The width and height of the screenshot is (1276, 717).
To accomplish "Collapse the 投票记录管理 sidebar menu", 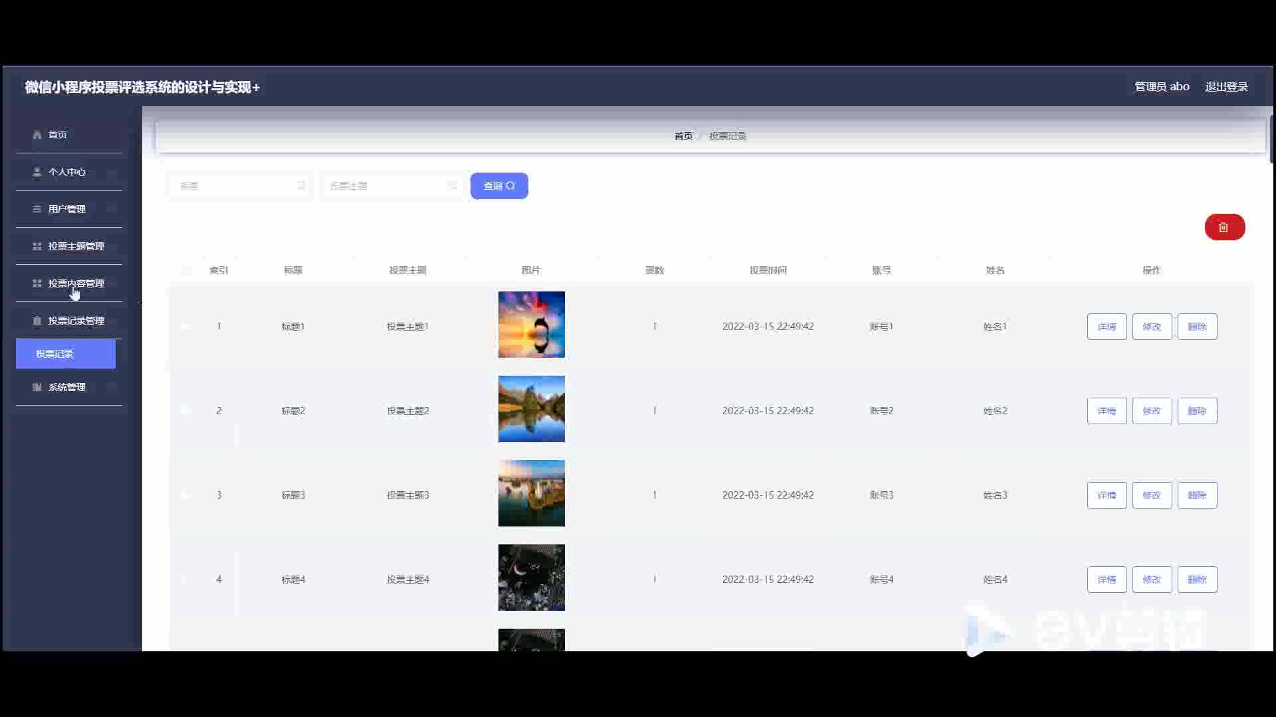I will (69, 321).
